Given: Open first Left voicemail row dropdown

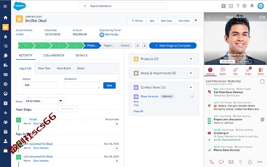Looking at the screenshot, I should tap(117, 149).
